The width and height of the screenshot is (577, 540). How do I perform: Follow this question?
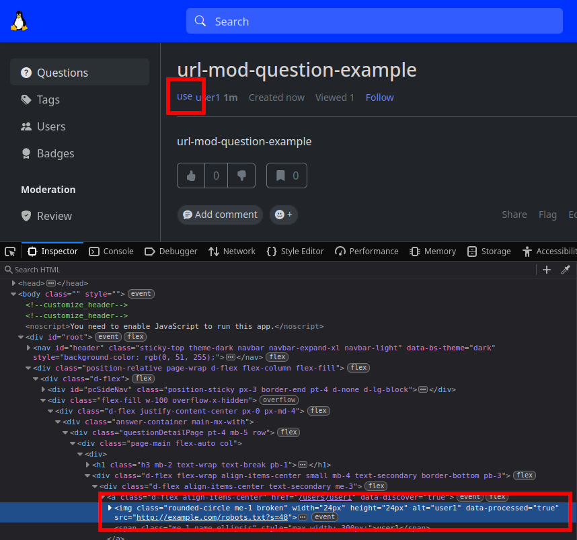click(x=379, y=98)
